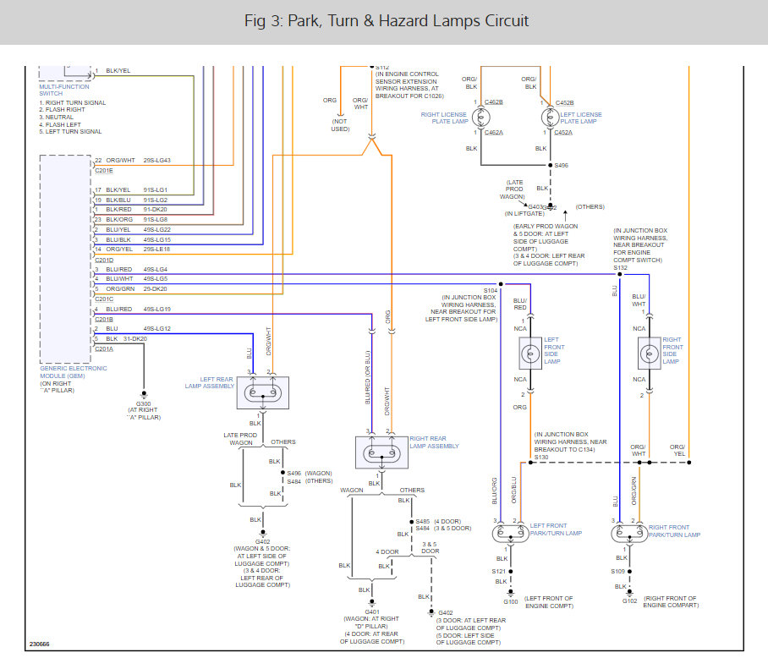
Task: Click the G102 ground symbol
Action: click(x=629, y=593)
